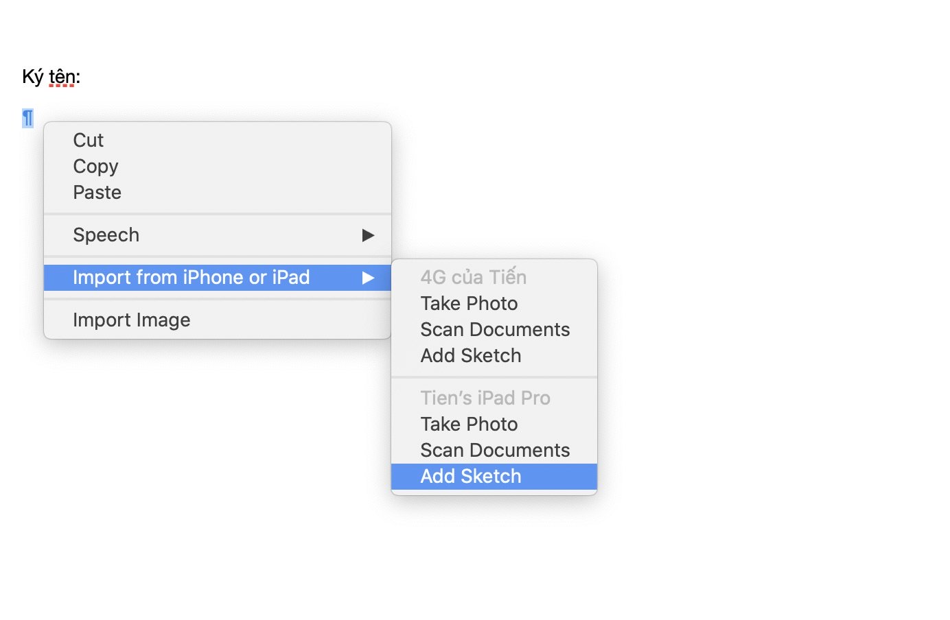950x620 pixels.
Task: Expand the arrow beside Import from iPhone or iPad
Action: point(369,278)
